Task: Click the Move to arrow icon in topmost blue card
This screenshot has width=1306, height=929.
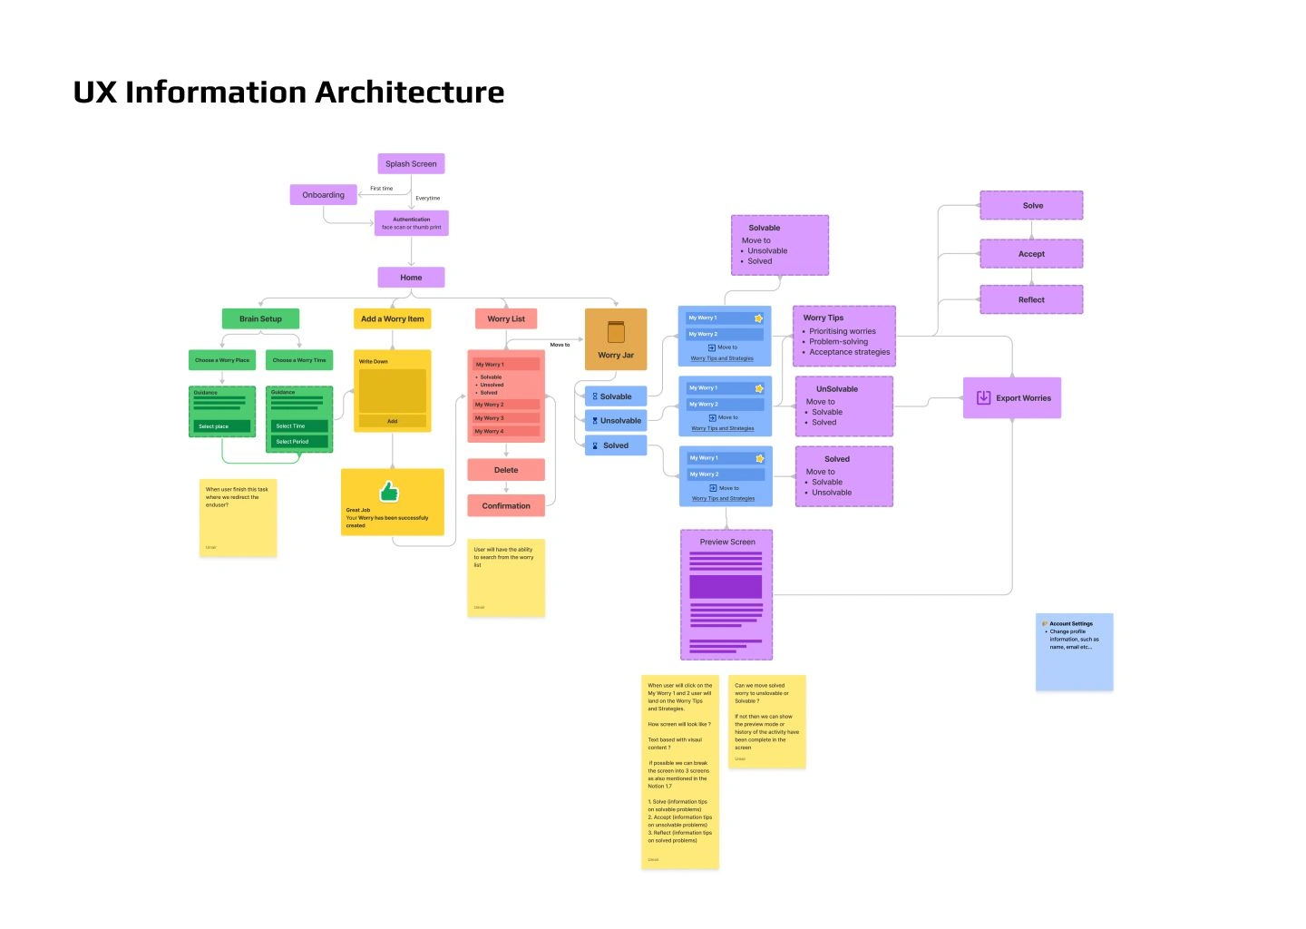Action: [x=712, y=347]
